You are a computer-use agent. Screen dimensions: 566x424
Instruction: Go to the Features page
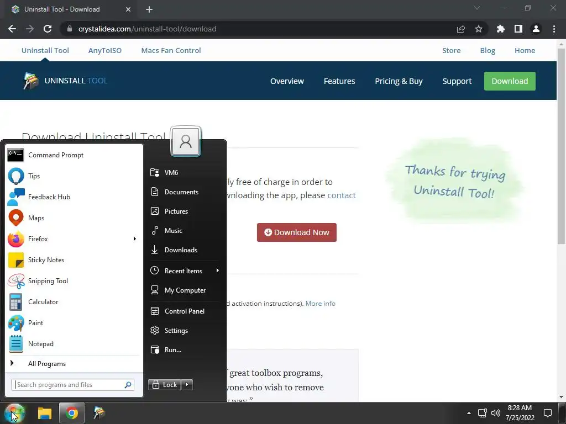(339, 81)
